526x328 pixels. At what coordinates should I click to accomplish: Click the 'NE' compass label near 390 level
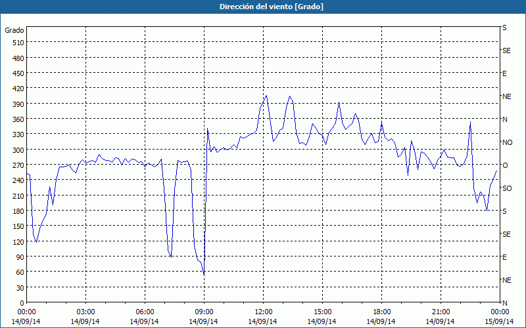(506, 96)
